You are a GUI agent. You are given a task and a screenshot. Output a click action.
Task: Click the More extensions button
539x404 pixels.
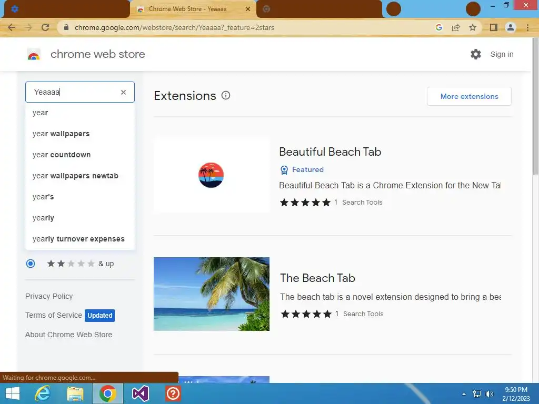click(469, 96)
